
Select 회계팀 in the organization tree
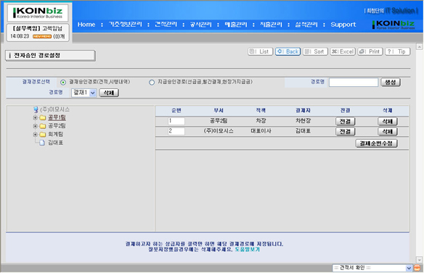click(55, 135)
